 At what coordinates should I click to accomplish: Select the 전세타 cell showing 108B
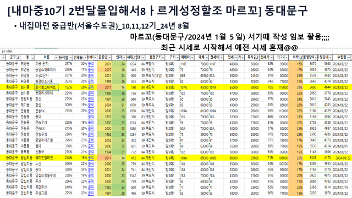coord(216,158)
